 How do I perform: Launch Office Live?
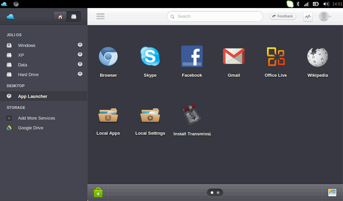(x=275, y=56)
